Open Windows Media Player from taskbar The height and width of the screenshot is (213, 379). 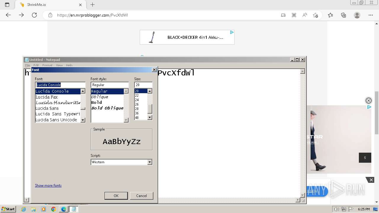[x=44, y=209]
